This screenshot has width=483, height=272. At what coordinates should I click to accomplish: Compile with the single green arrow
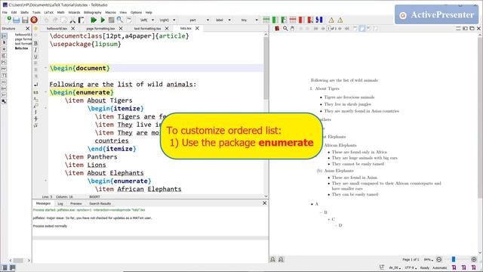[x=103, y=20]
